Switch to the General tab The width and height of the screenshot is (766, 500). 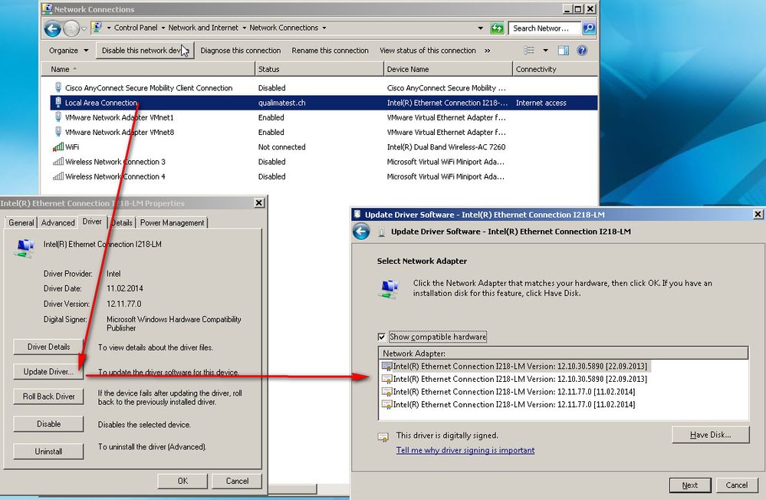click(21, 222)
